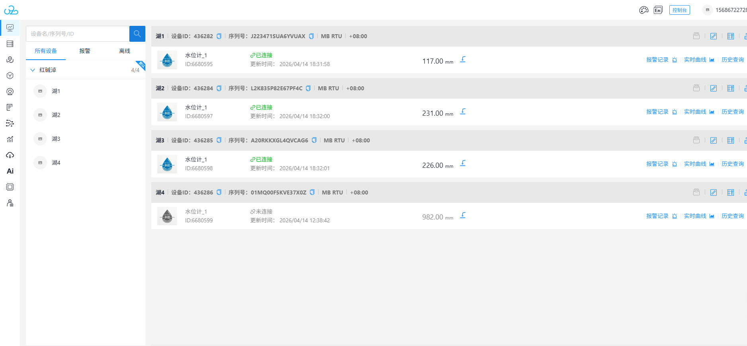This screenshot has height=346, width=747.
Task: Open the map location sidebar icon
Action: (10, 60)
